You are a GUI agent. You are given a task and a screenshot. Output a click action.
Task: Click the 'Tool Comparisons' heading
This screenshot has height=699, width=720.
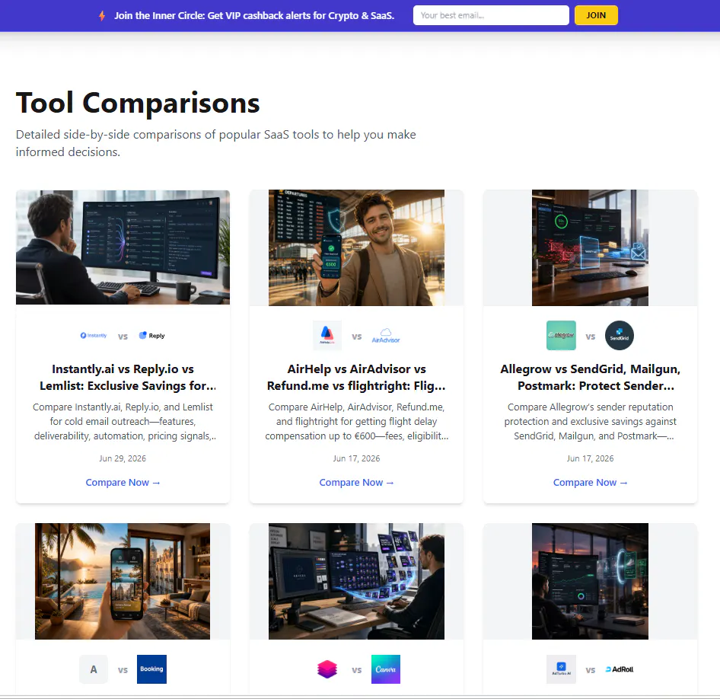pyautogui.click(x=138, y=103)
